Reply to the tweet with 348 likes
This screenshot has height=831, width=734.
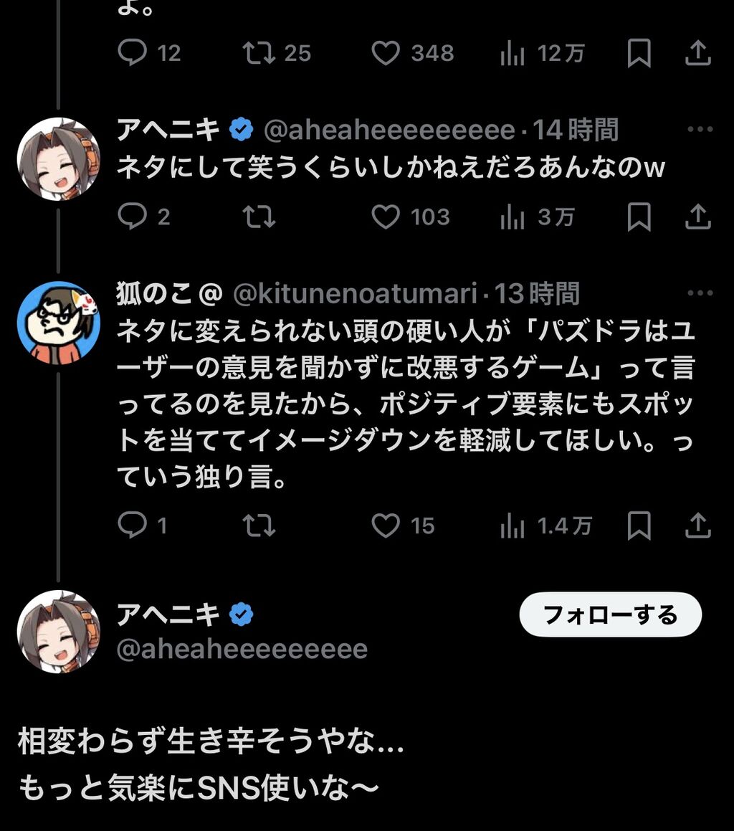[x=132, y=53]
